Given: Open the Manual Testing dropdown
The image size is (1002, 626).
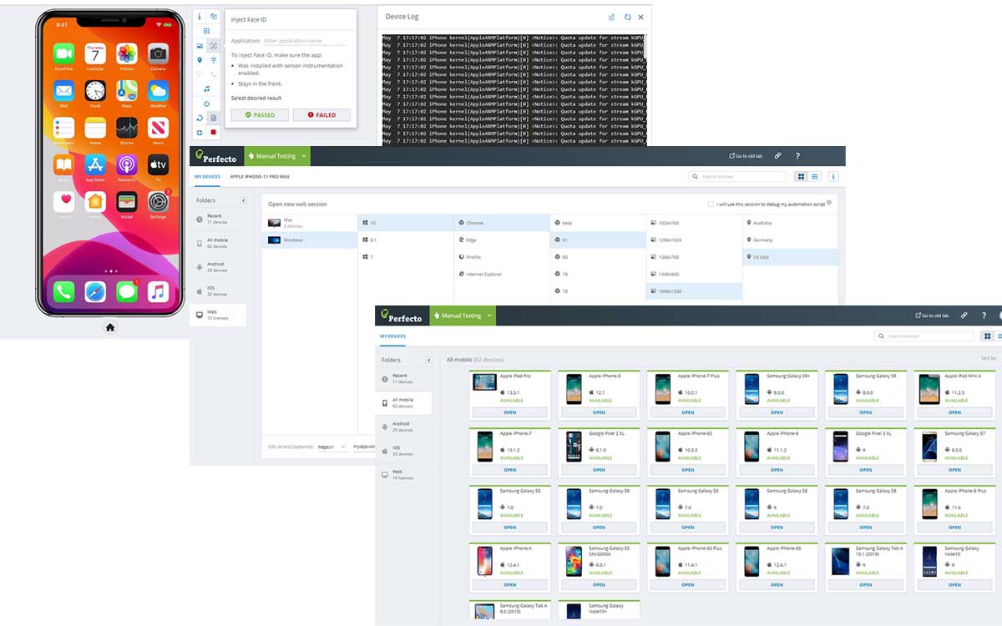Looking at the screenshot, I should 276,156.
